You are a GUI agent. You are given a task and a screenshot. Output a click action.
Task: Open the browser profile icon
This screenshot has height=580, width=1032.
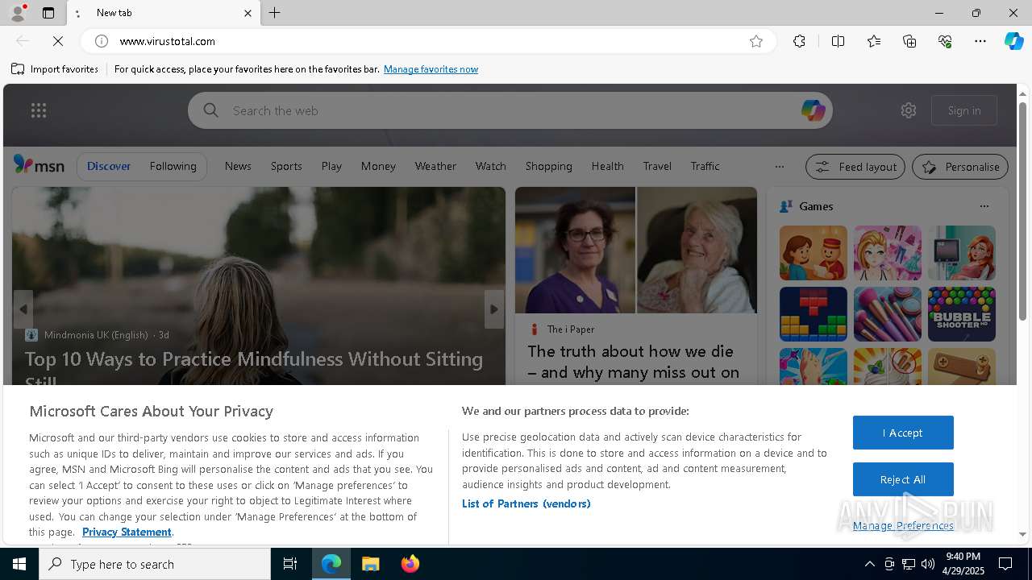(17, 13)
